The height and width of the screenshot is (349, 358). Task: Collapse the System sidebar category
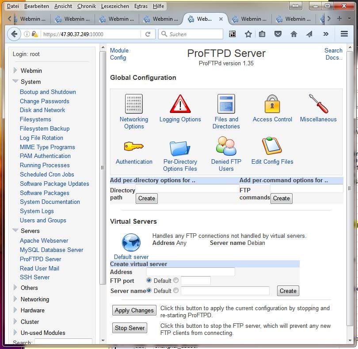pyautogui.click(x=15, y=81)
